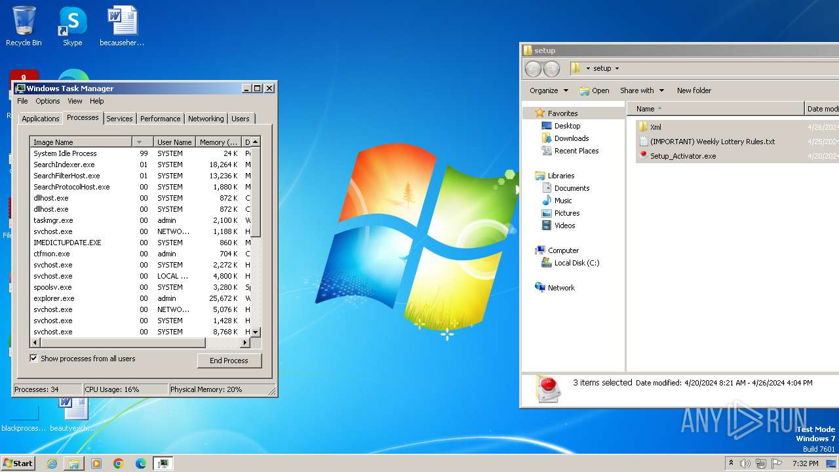Show hidden system tray icons
The image size is (839, 472).
pos(731,463)
